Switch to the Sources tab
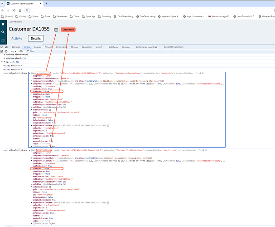This screenshot has width=275, height=227. click(38, 47)
